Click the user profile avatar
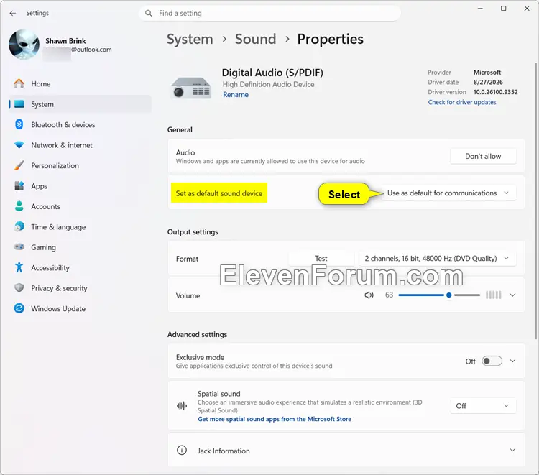The width and height of the screenshot is (539, 475). pyautogui.click(x=24, y=45)
